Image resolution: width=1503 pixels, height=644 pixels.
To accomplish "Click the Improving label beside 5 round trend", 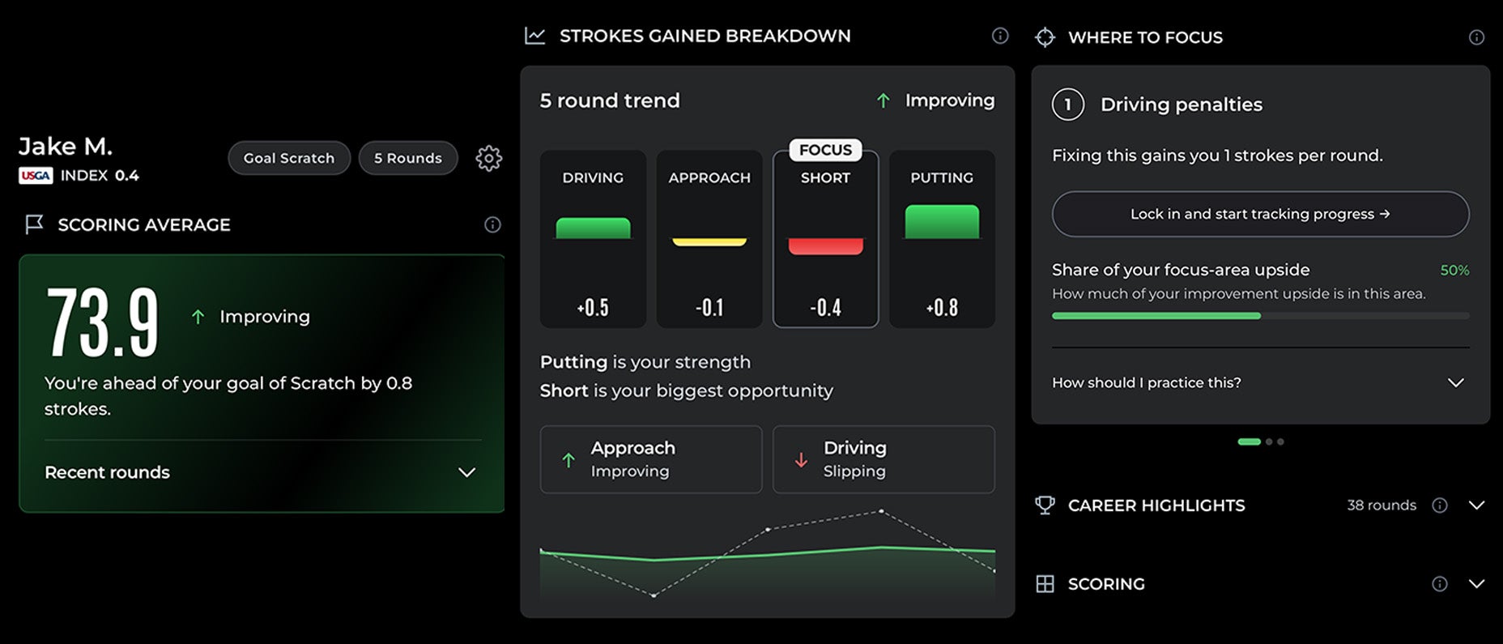I will [x=950, y=100].
